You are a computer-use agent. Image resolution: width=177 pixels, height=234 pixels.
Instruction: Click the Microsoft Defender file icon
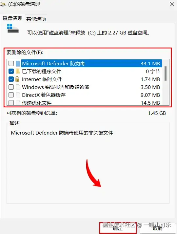click(18, 63)
